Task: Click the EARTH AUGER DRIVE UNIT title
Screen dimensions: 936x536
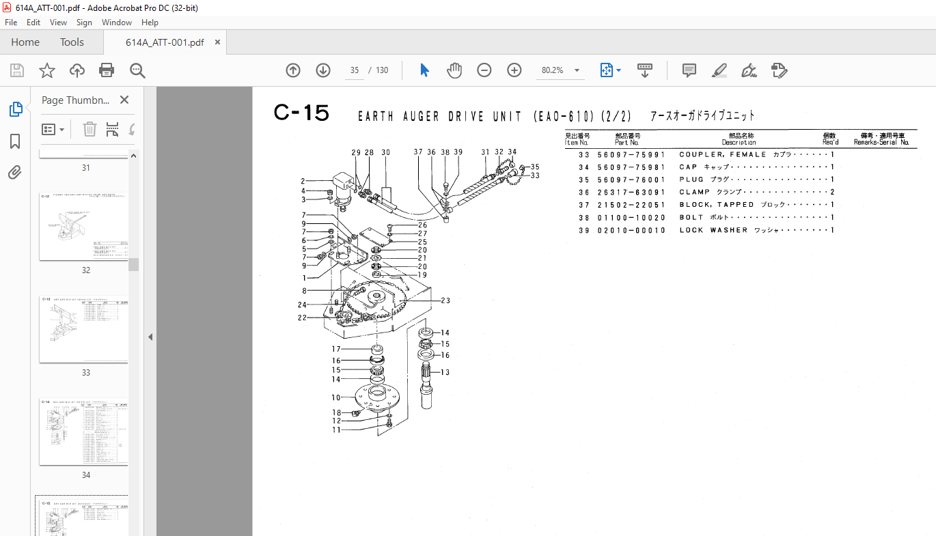Action: pos(441,117)
